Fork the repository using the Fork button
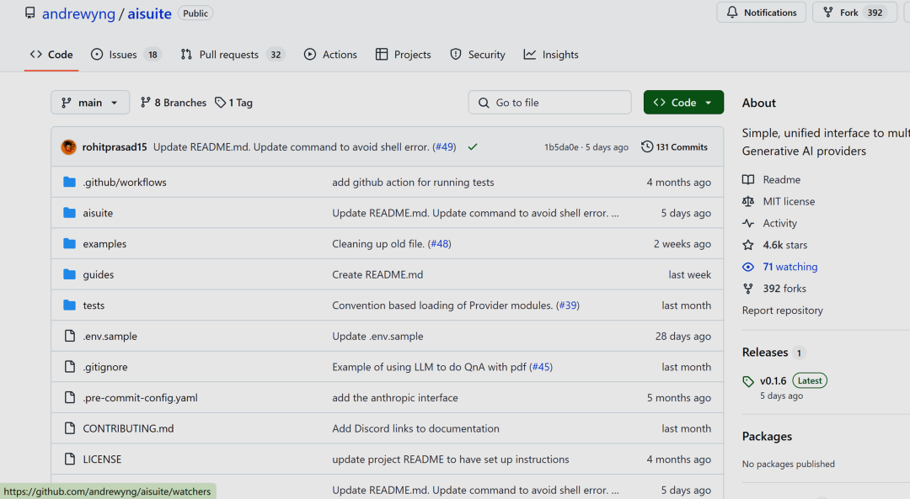The height and width of the screenshot is (499, 910). [x=854, y=13]
